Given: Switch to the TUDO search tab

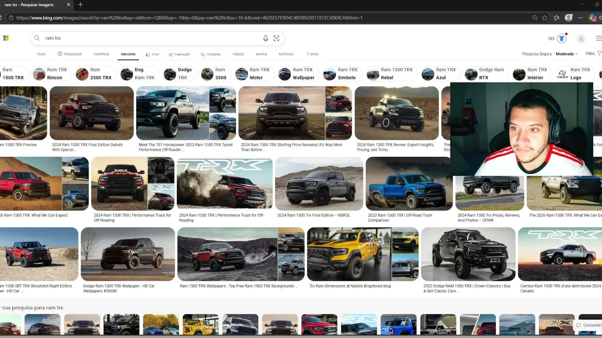Looking at the screenshot, I should 41,54.
